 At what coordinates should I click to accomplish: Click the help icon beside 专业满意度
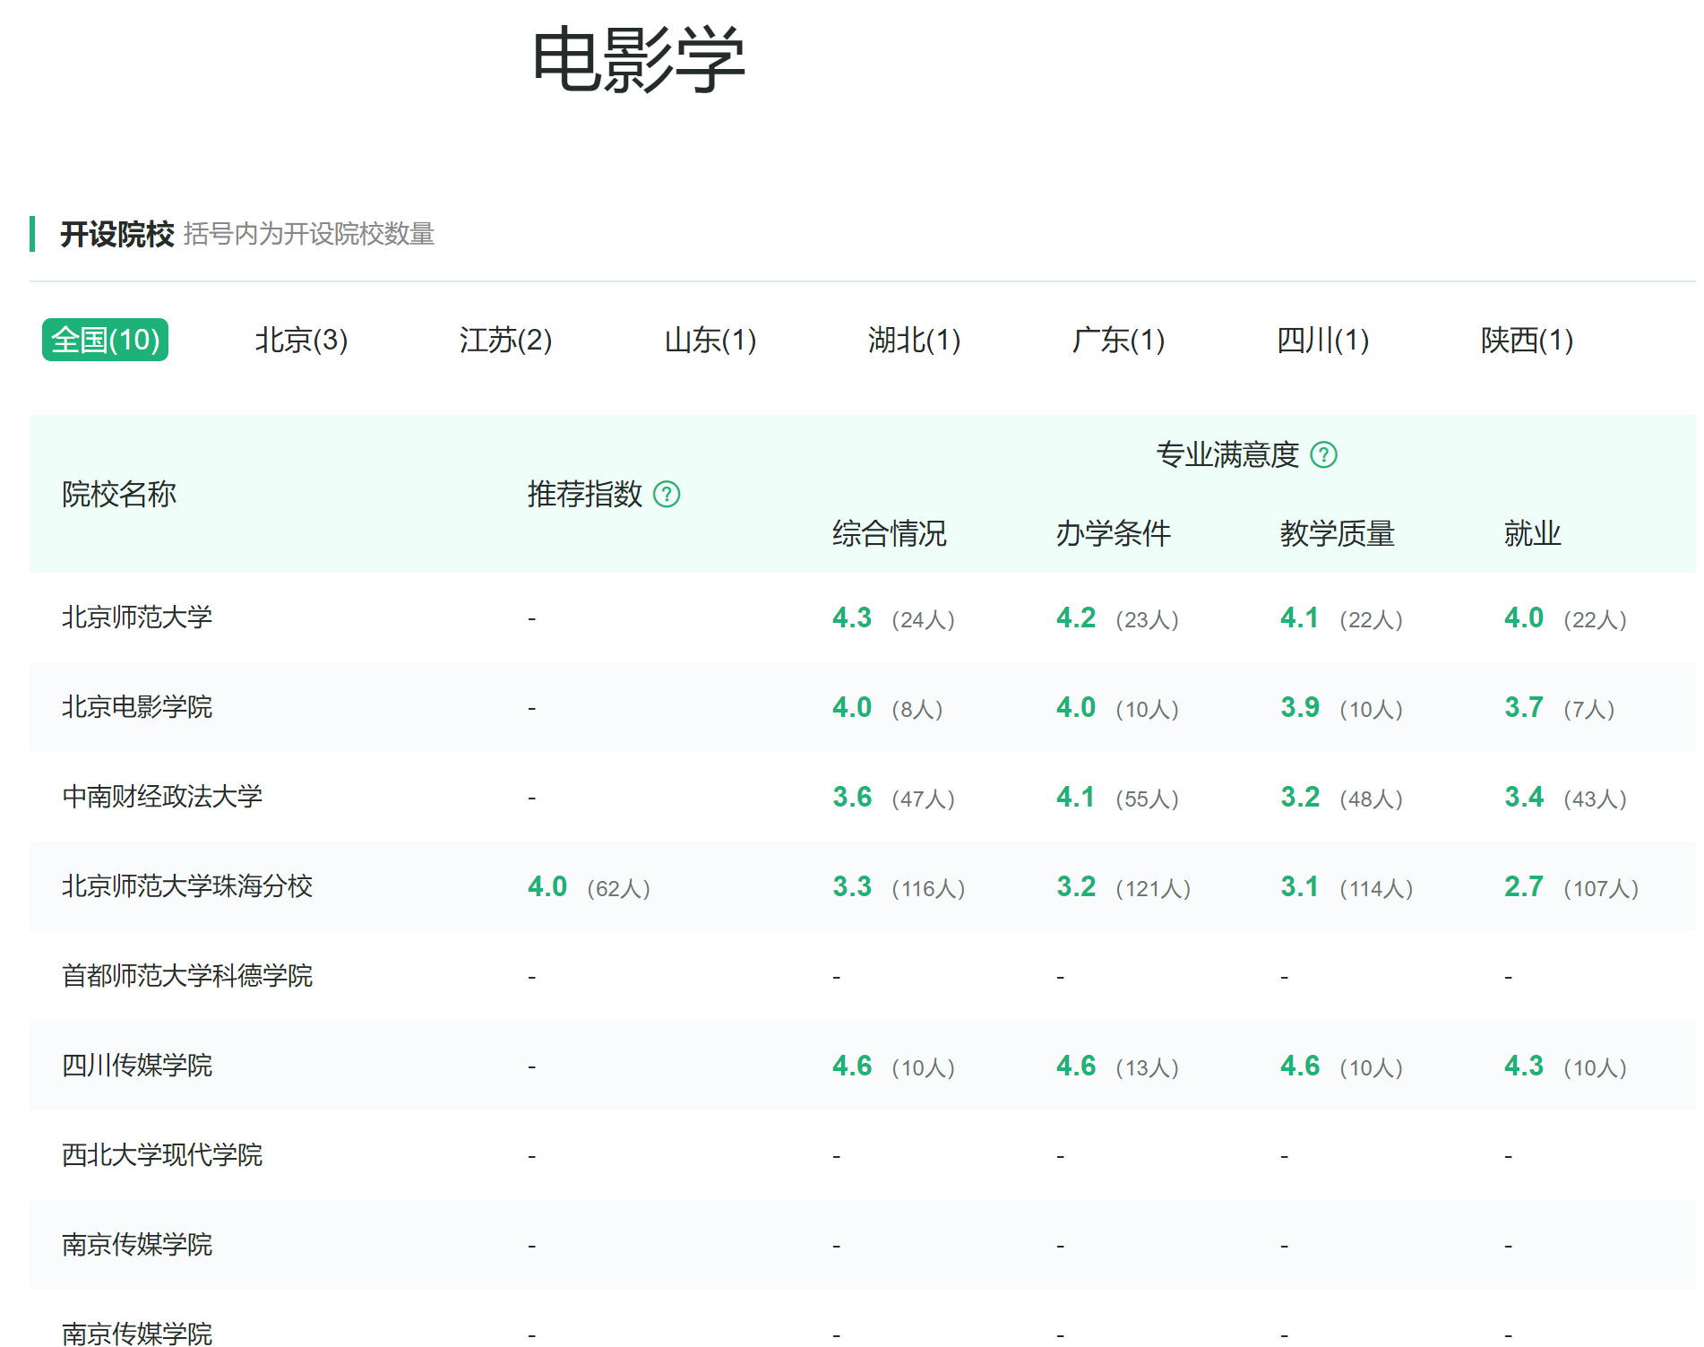[x=1323, y=454]
